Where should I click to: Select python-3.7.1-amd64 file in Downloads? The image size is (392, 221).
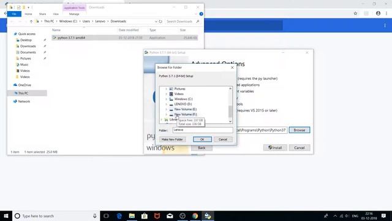125,38
